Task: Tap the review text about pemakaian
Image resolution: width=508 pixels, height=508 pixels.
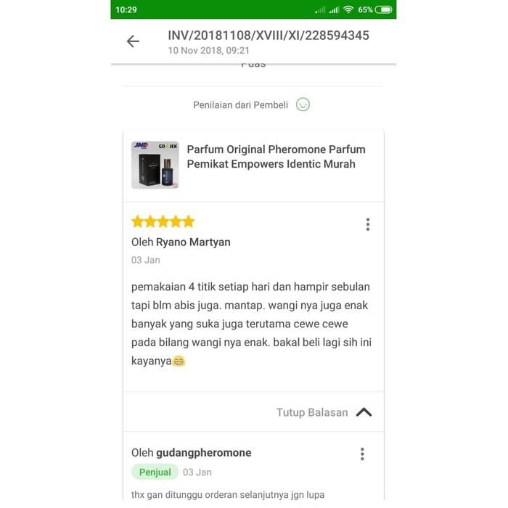Action: tap(251, 324)
